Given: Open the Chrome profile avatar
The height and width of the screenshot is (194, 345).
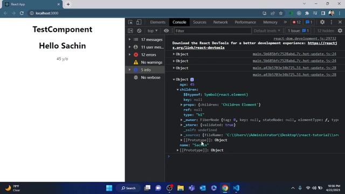Looking at the screenshot, I should pos(332,13).
